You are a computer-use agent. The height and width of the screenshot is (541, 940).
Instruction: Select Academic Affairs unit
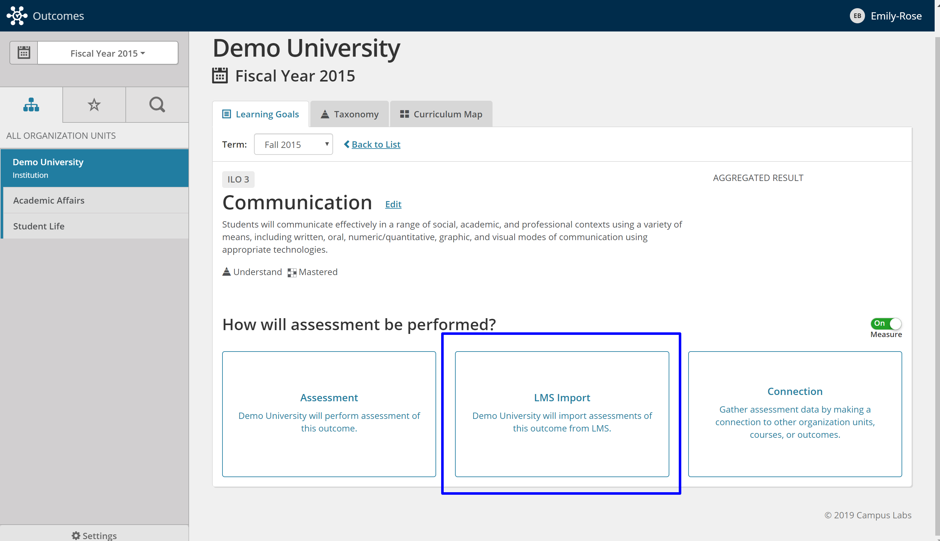tap(95, 200)
